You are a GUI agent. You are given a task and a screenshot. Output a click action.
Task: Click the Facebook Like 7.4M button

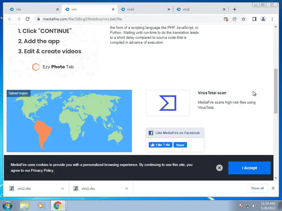pyautogui.click(x=161, y=145)
